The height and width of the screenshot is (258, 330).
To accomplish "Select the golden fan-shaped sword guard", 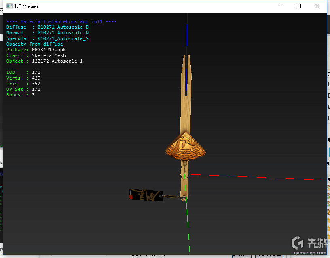I will pyautogui.click(x=186, y=146).
